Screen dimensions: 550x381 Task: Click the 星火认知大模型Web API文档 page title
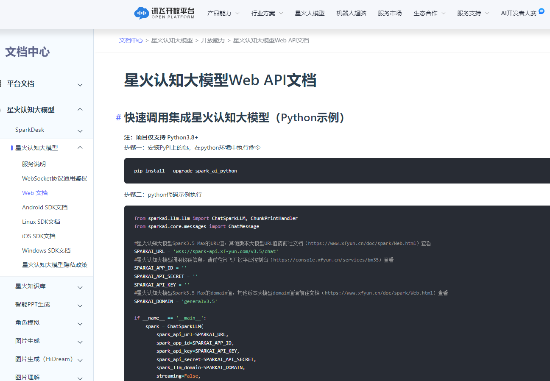pyautogui.click(x=220, y=80)
